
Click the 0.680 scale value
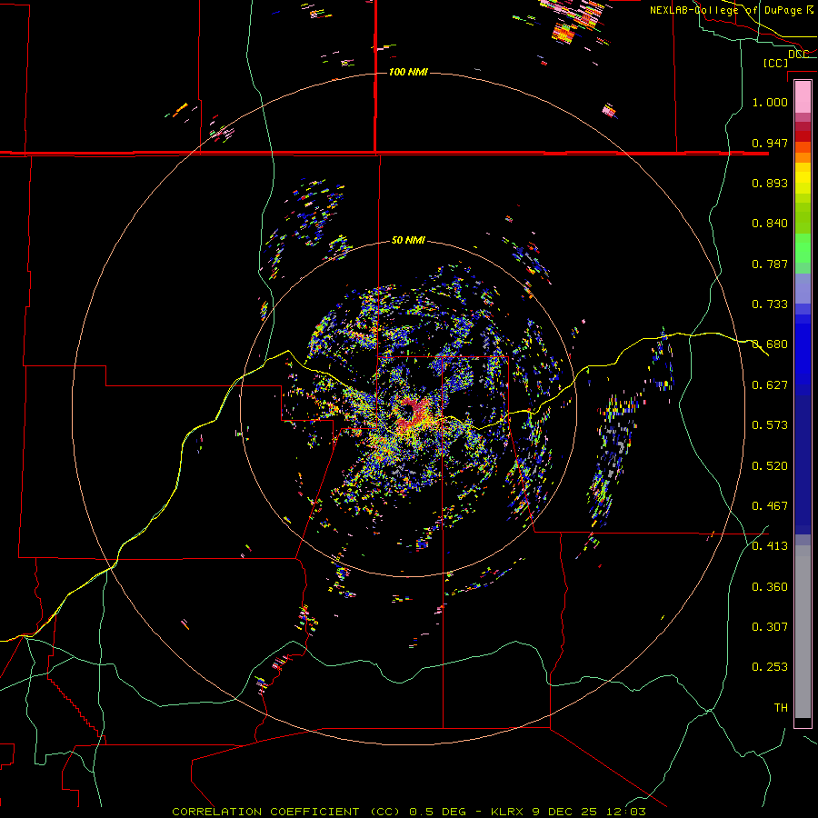[x=770, y=344]
